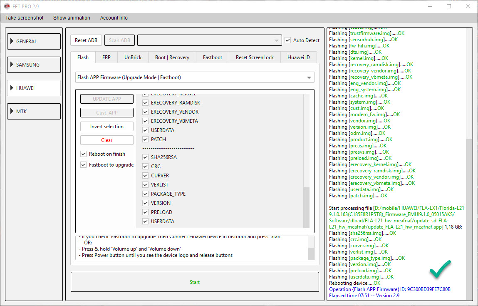The height and width of the screenshot is (306, 478).
Task: Click the Reset ADB button
Action: [x=86, y=40]
